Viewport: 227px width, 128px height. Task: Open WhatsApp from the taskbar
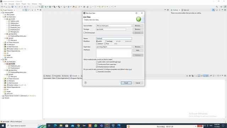(96, 126)
